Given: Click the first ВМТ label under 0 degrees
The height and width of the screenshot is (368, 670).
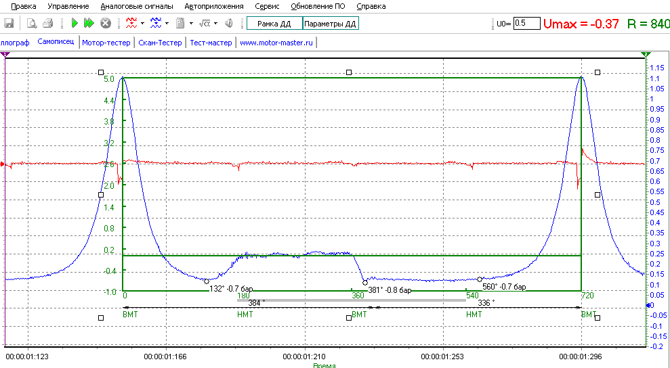Looking at the screenshot, I should pyautogui.click(x=130, y=315).
